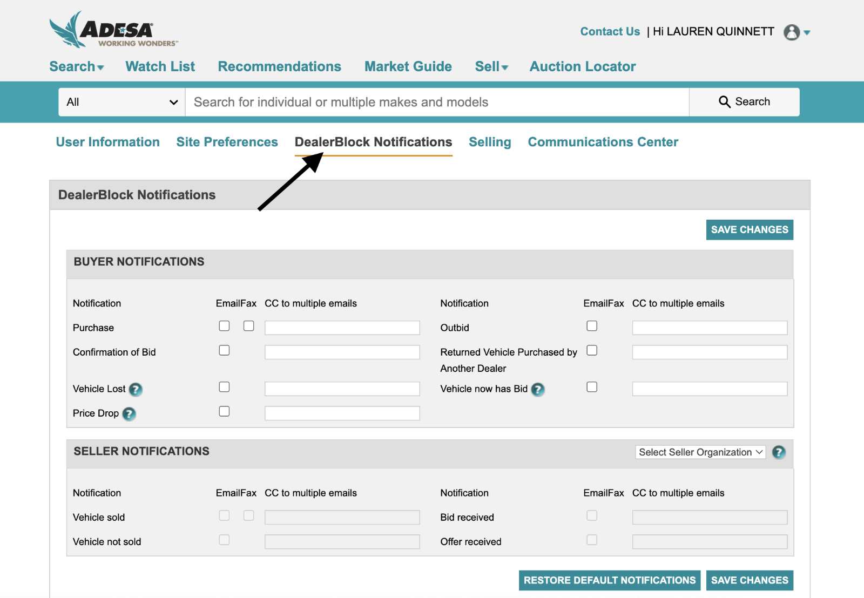Open the account dropdown arrow
Image resolution: width=864 pixels, height=598 pixels.
tap(807, 33)
